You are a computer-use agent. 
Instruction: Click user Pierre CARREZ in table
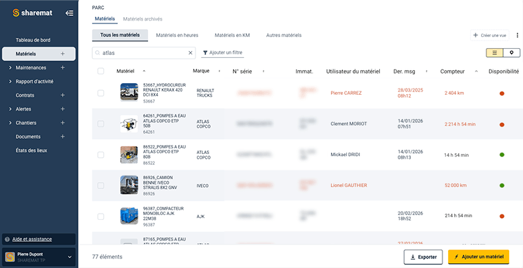pyautogui.click(x=346, y=93)
